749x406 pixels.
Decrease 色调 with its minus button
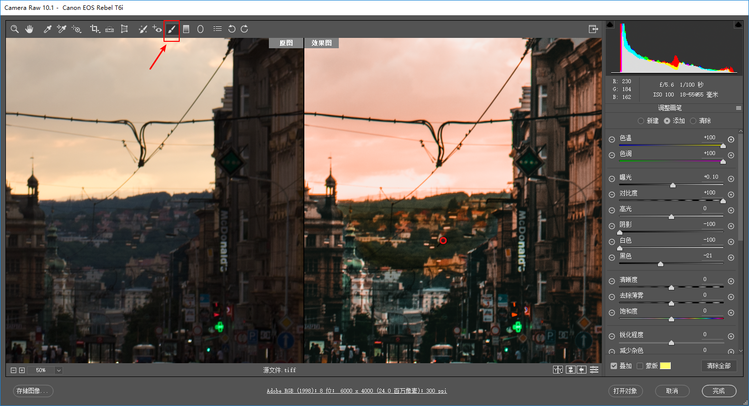[612, 155]
